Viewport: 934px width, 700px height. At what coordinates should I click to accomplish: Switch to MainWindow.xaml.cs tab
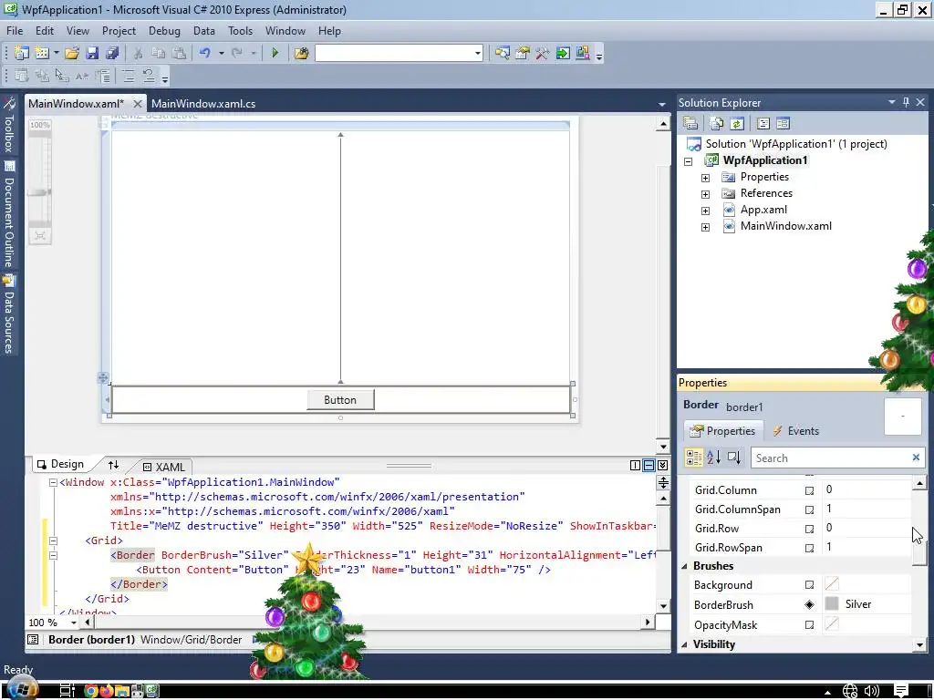203,104
